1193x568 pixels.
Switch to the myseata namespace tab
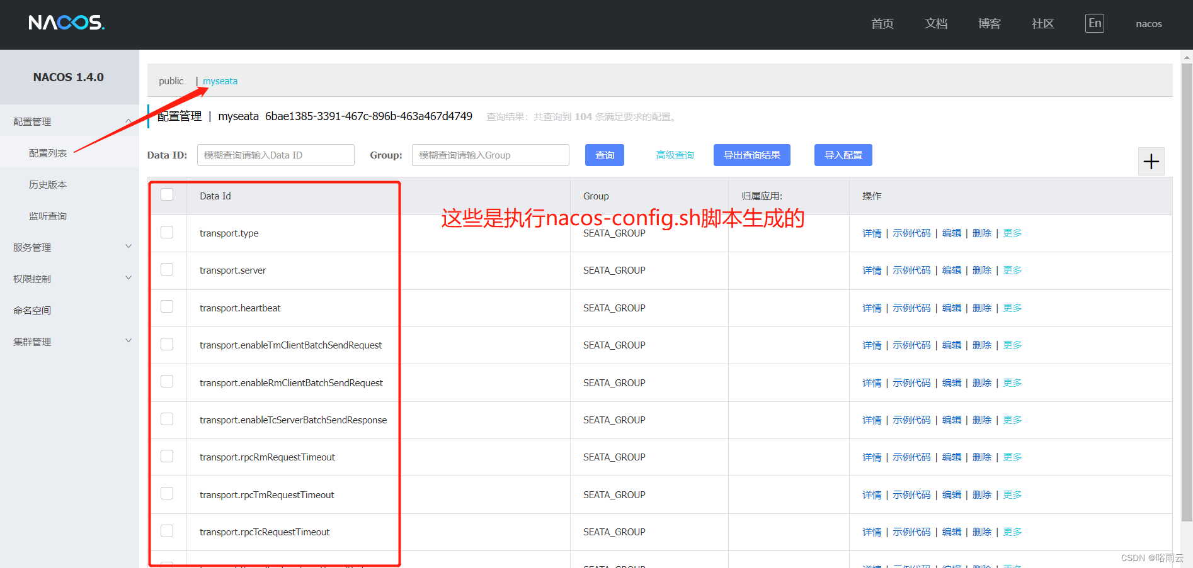[220, 81]
